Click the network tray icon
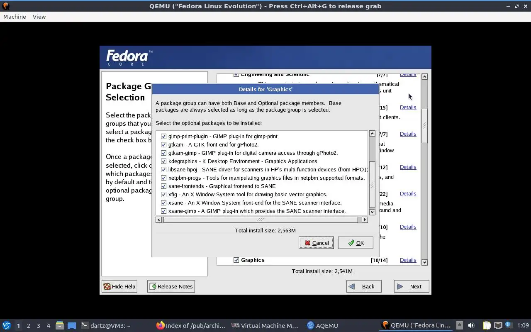Image resolution: width=531 pixels, height=332 pixels. 498,325
